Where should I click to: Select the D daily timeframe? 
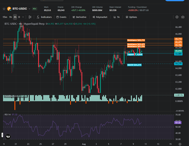click(x=19, y=17)
